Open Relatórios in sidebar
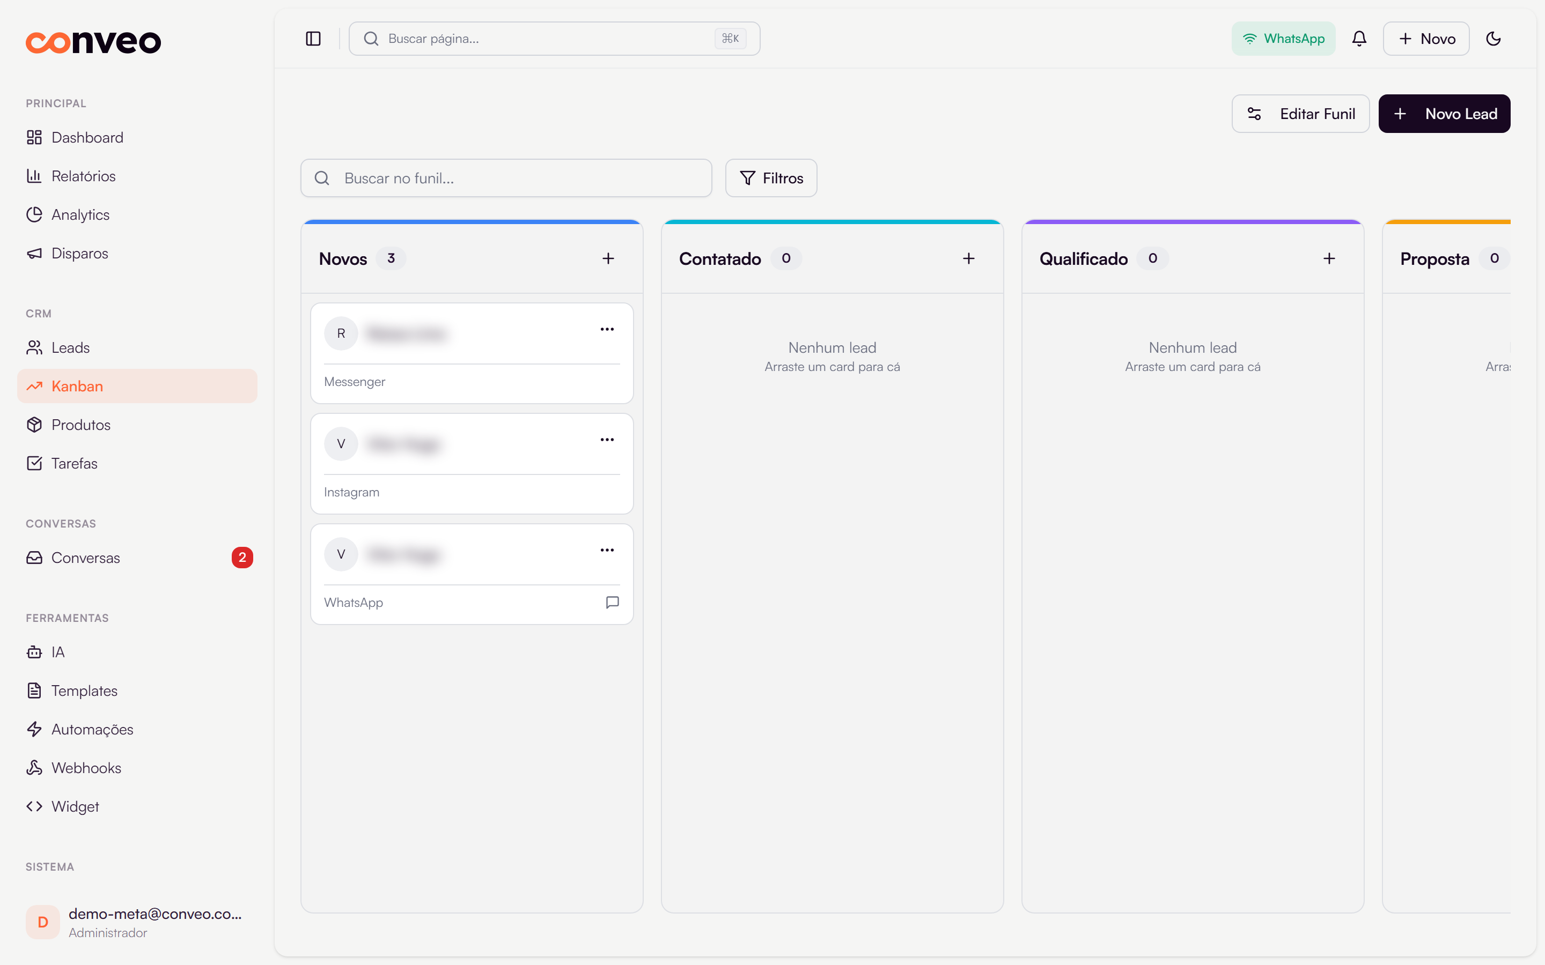Image resolution: width=1545 pixels, height=965 pixels. pos(137,176)
